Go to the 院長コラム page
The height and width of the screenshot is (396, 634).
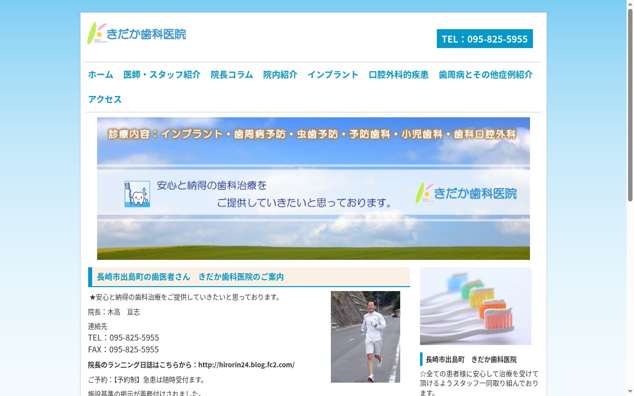pyautogui.click(x=232, y=74)
